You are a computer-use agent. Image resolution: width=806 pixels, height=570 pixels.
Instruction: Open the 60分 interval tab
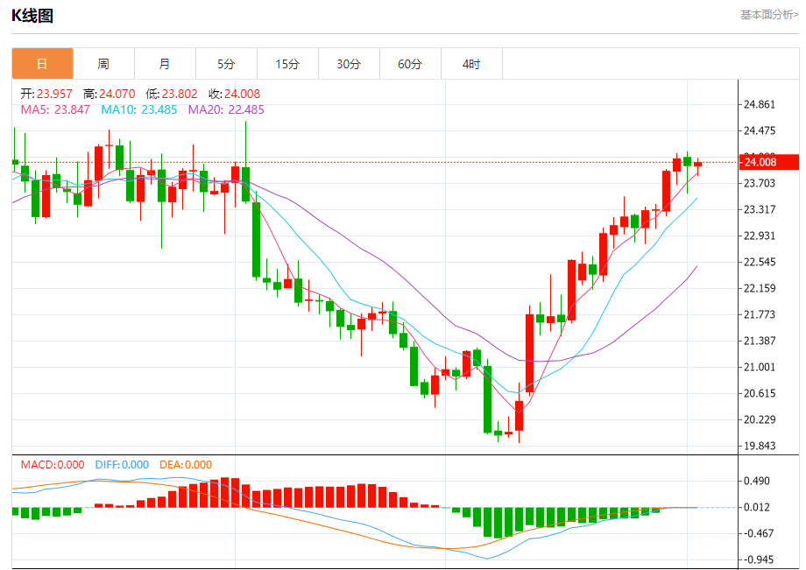[410, 64]
